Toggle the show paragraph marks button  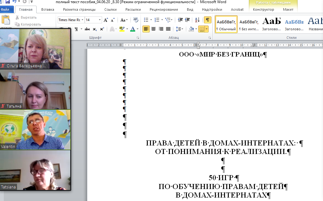click(208, 20)
